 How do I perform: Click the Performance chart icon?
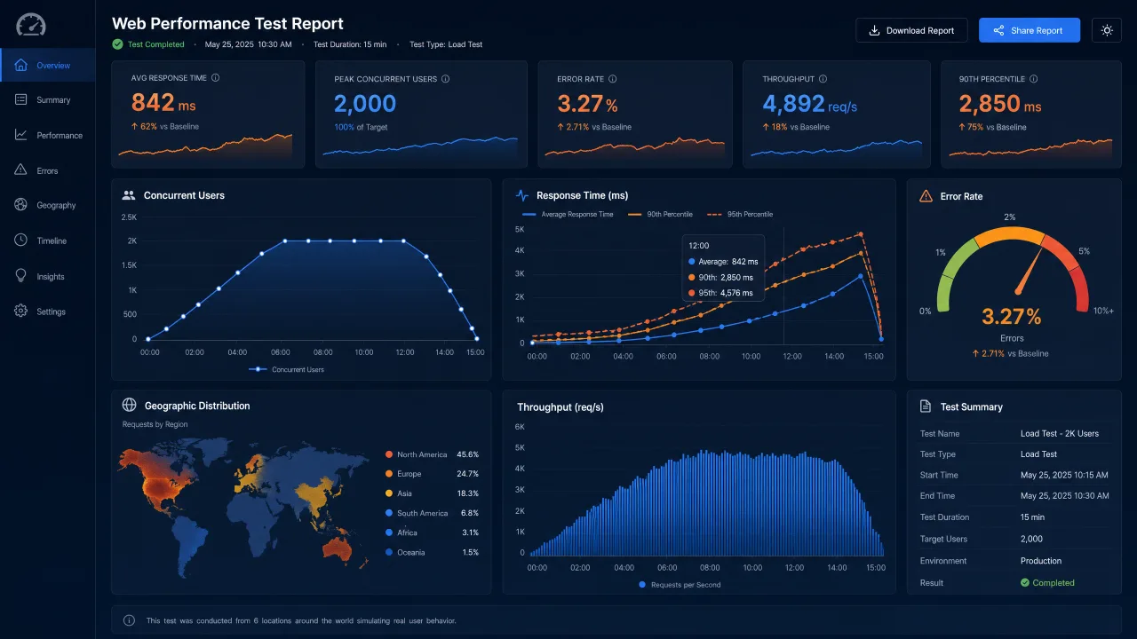pyautogui.click(x=21, y=135)
